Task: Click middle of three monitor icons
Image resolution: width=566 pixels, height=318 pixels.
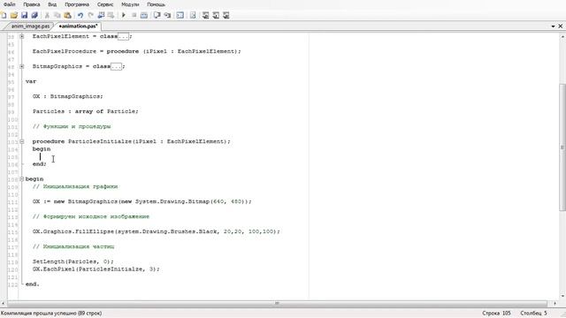Action: [216, 15]
